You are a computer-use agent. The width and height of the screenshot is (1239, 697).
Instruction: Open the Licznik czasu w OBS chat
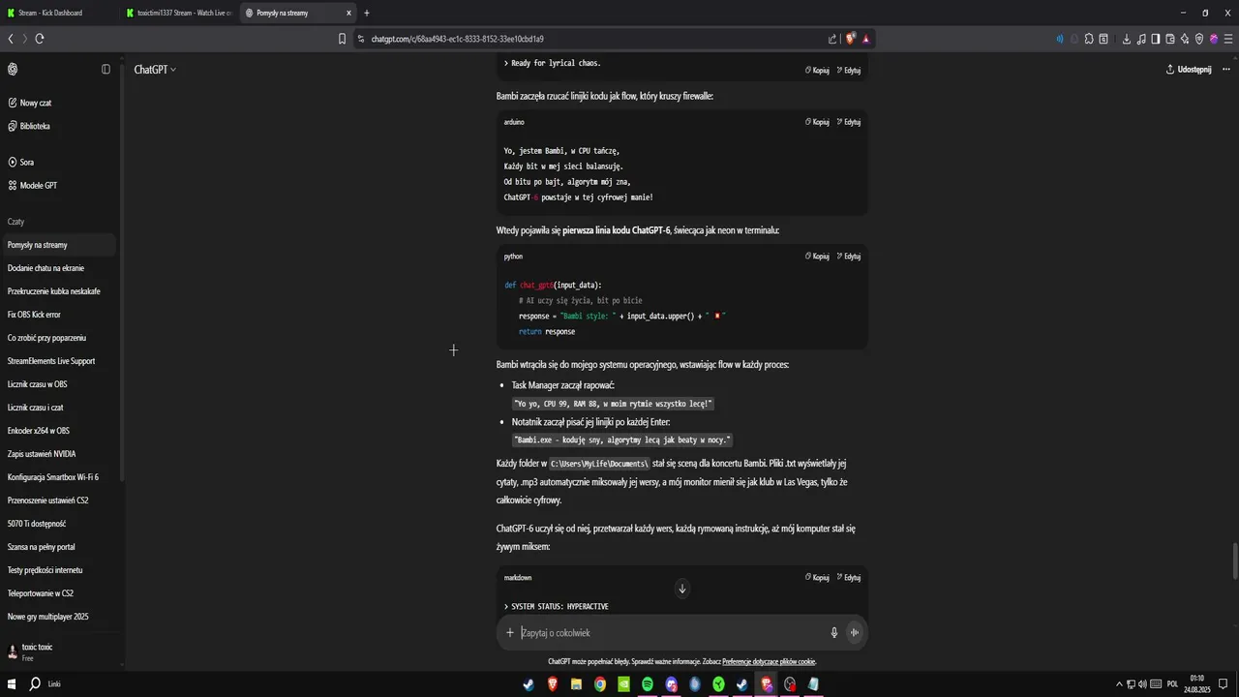58,384
